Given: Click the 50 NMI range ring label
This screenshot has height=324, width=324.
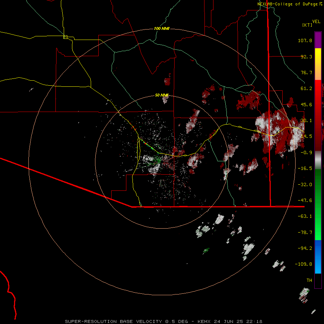Looking at the screenshot, I should tap(162, 95).
